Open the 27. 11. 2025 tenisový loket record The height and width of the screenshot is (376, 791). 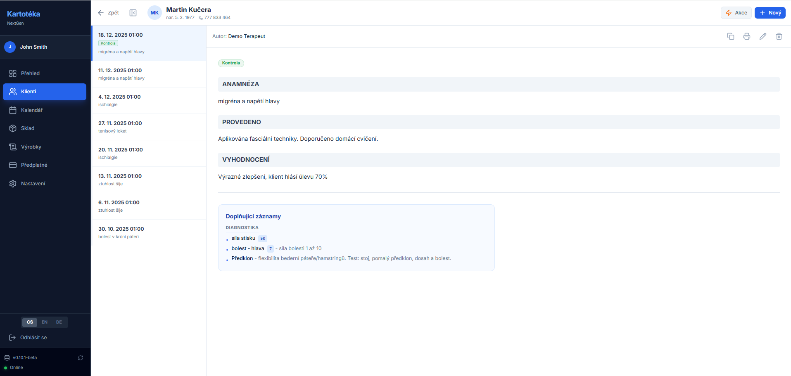coord(149,127)
